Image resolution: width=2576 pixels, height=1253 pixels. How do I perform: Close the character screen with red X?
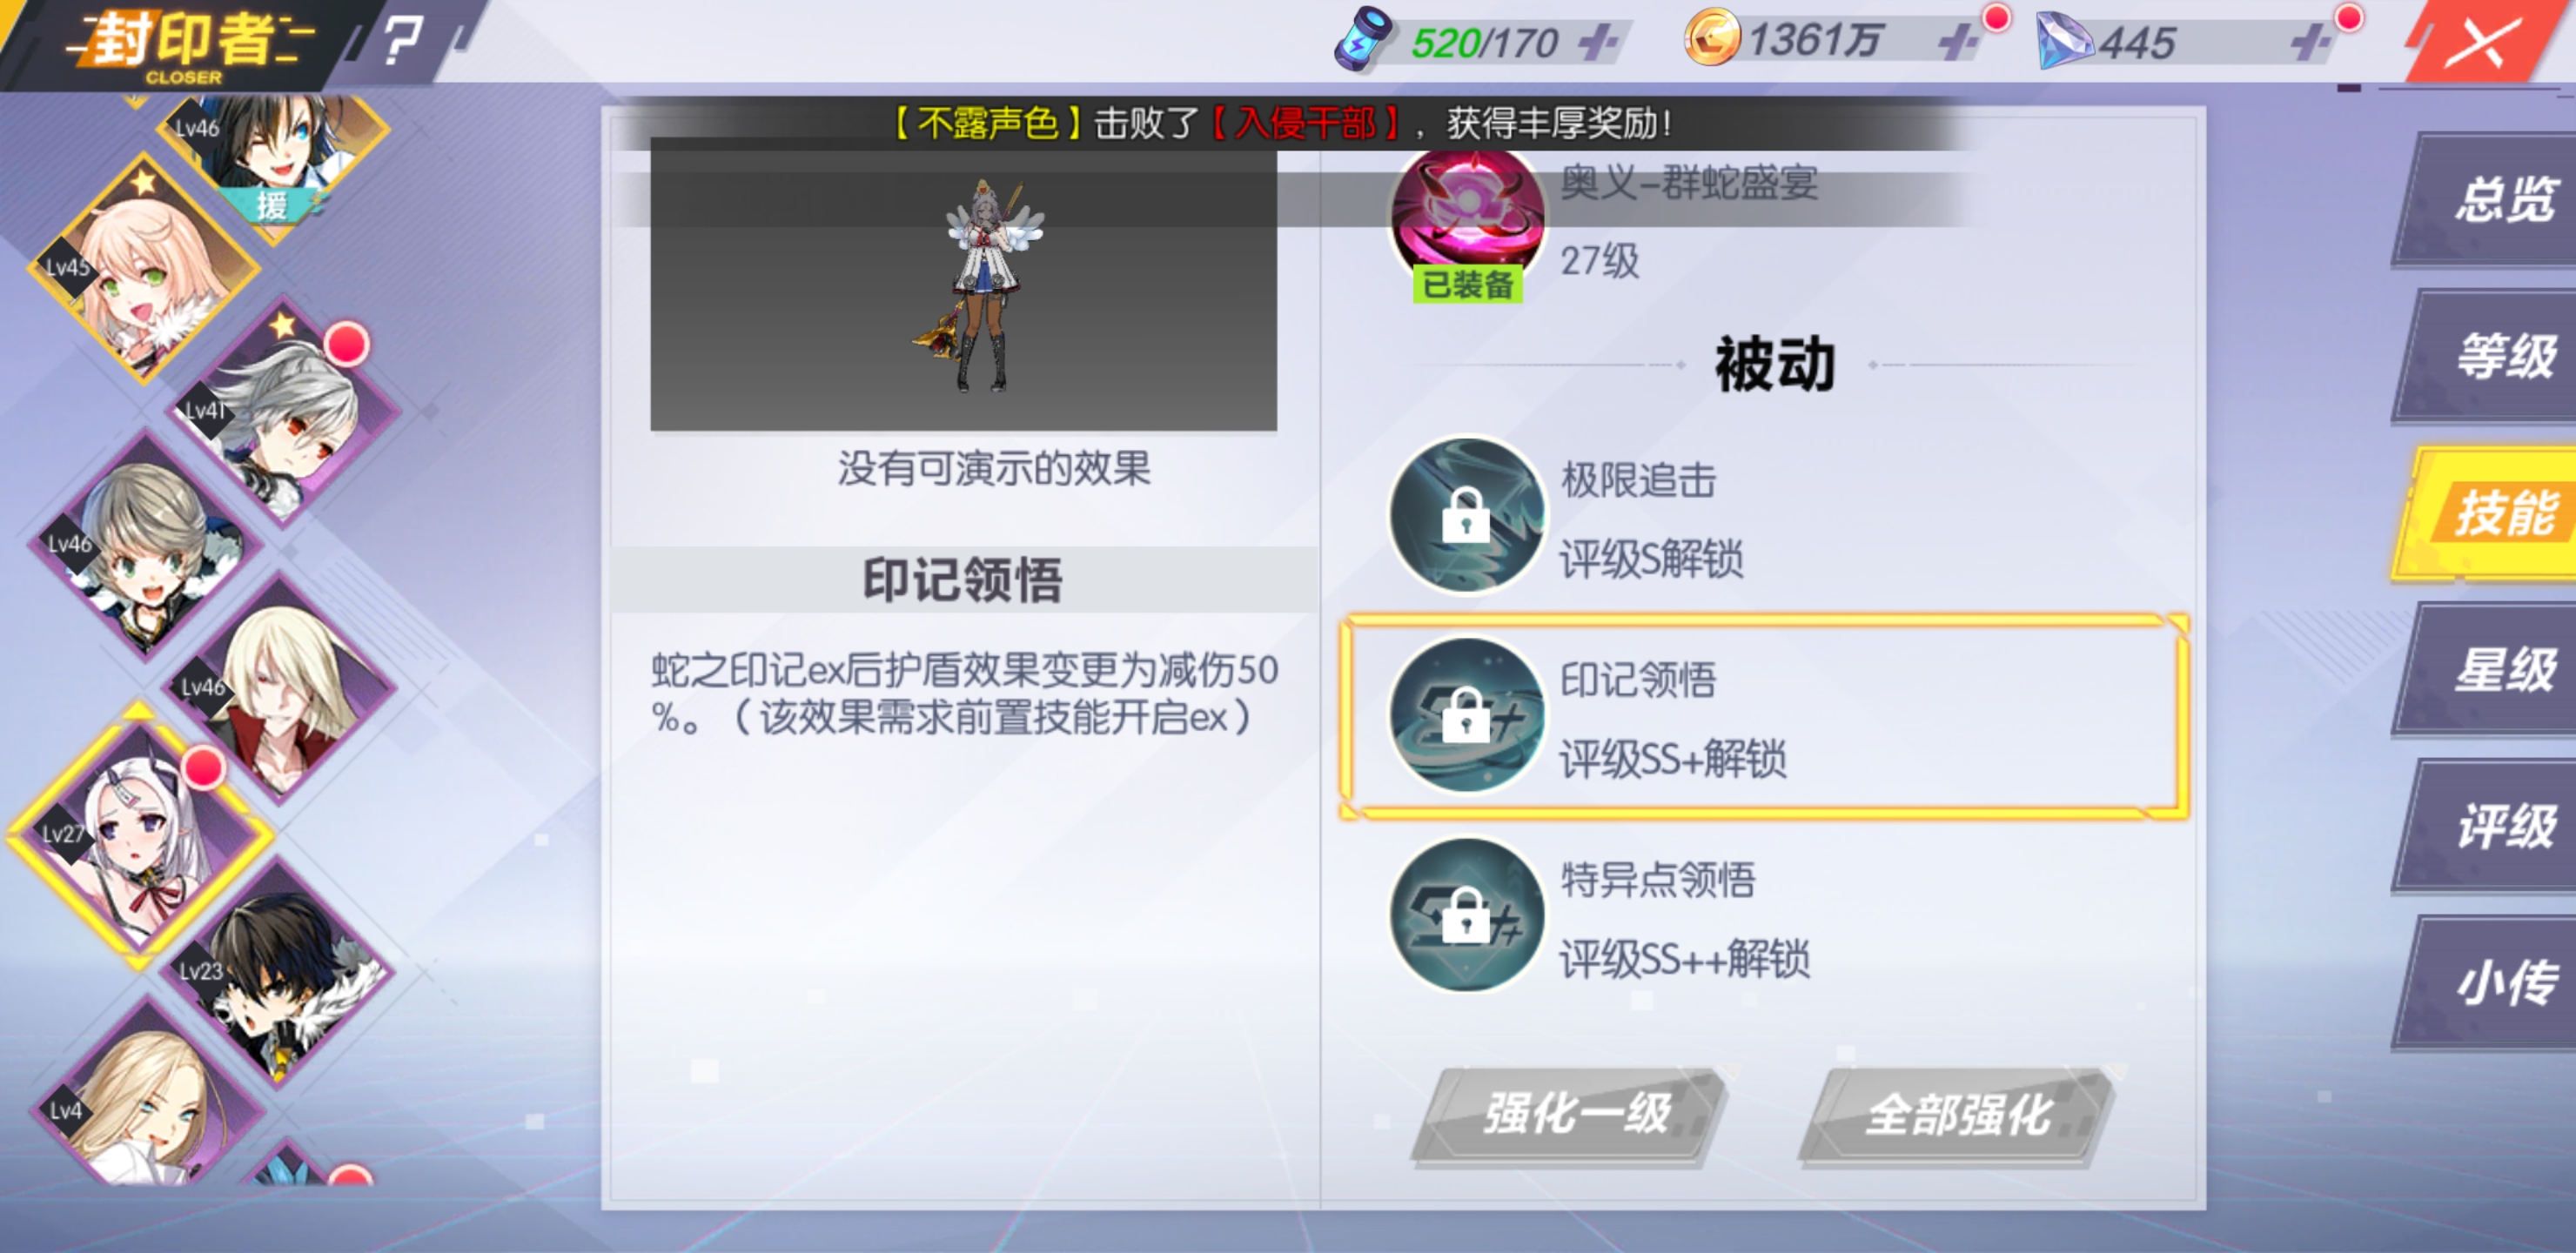tap(2479, 43)
